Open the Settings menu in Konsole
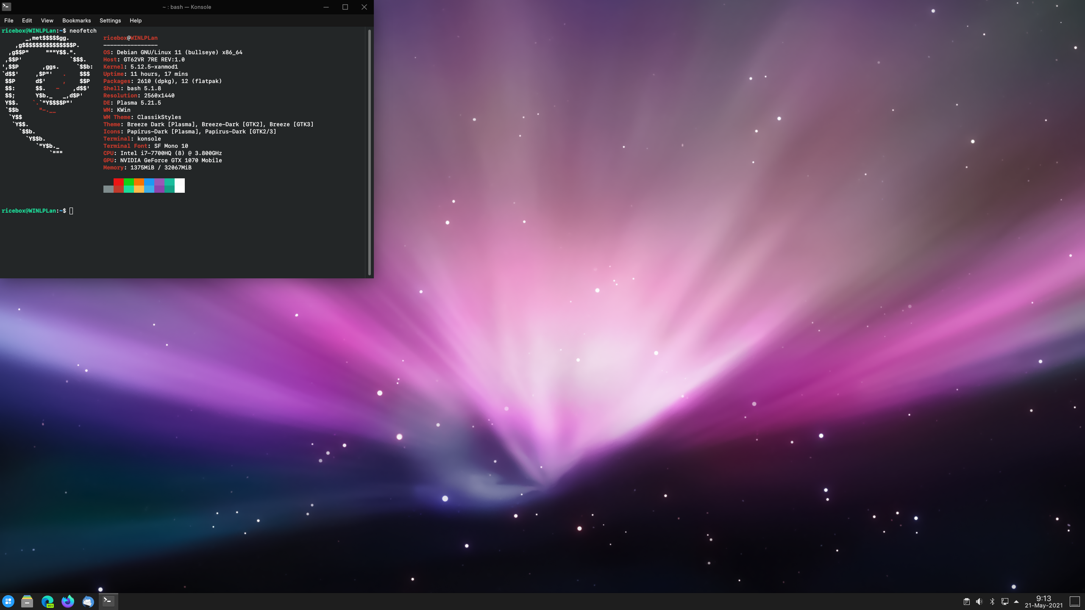Screen dimensions: 1085x610 click(110, 20)
